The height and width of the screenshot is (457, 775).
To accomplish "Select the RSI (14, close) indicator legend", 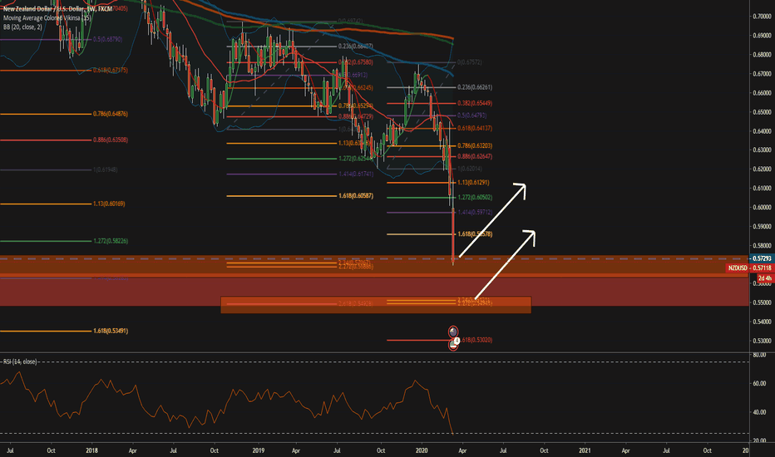I will coord(20,361).
